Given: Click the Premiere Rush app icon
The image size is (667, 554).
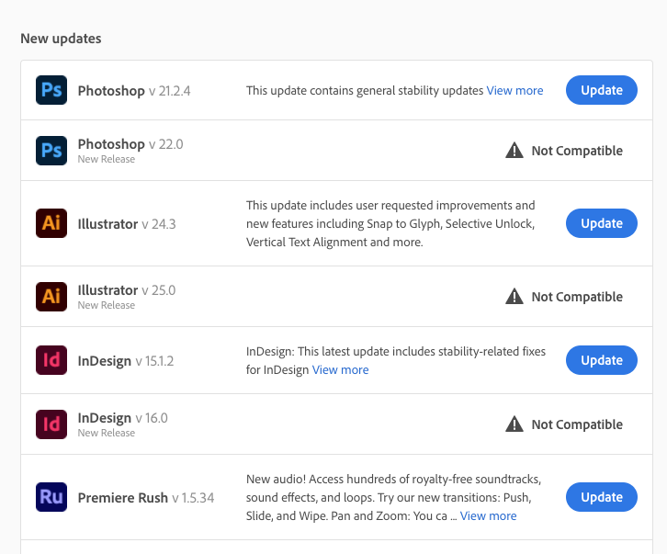Looking at the screenshot, I should point(51,497).
